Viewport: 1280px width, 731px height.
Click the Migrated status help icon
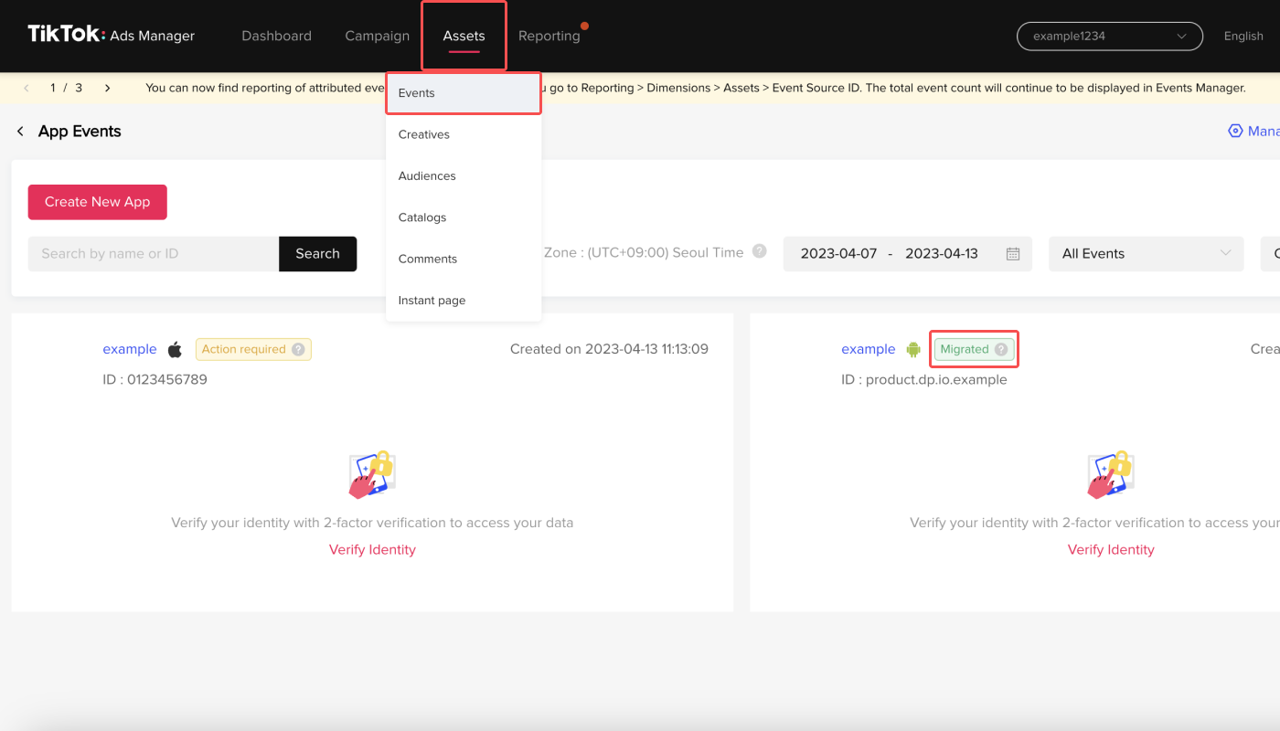click(1001, 349)
